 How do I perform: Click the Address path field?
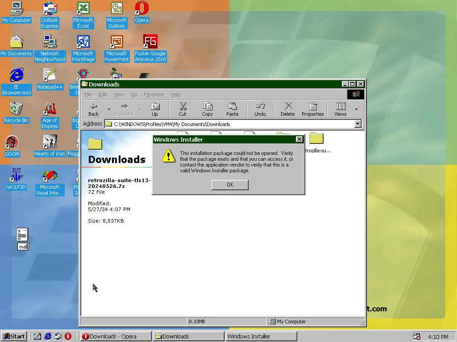coord(230,124)
